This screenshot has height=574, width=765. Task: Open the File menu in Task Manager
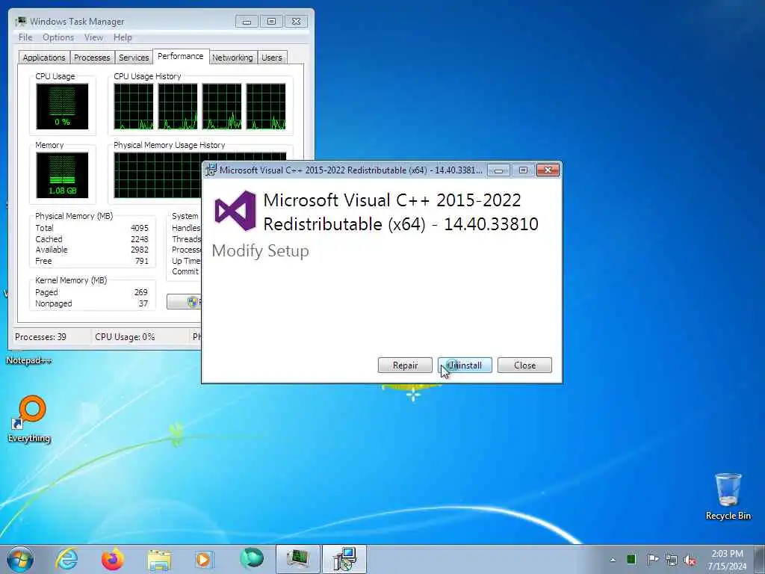click(x=25, y=37)
